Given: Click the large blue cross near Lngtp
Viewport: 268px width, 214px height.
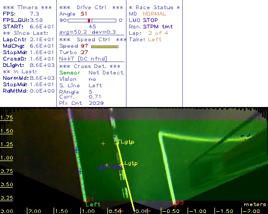Looking at the screenshot, I should (101, 168).
